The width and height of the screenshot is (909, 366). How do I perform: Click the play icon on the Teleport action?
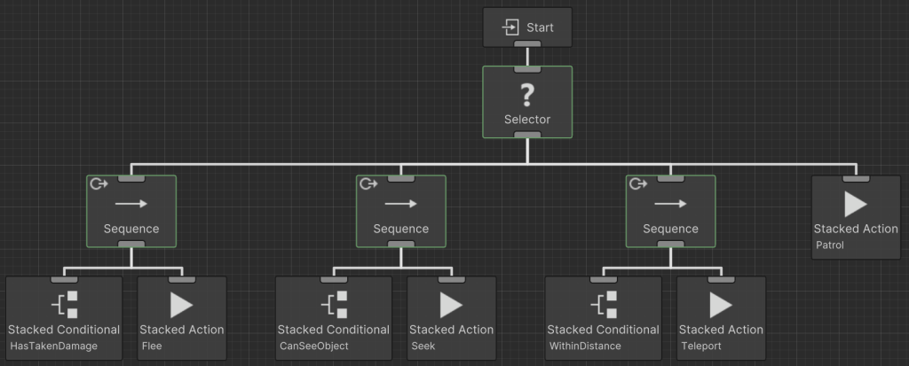pyautogui.click(x=722, y=304)
